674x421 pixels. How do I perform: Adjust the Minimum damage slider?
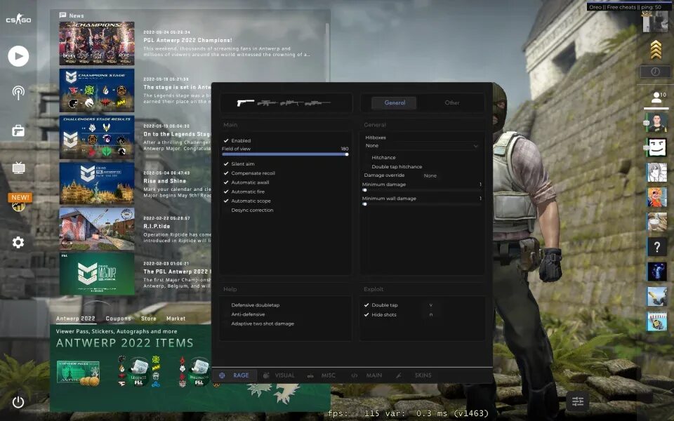coord(422,190)
